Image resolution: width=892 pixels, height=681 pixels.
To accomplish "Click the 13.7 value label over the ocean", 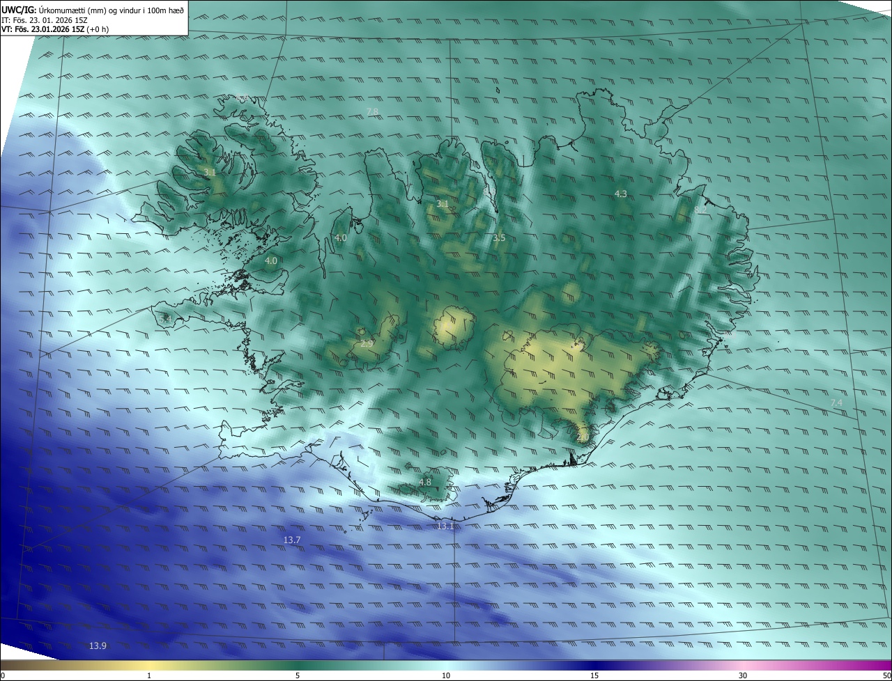I will tap(292, 540).
